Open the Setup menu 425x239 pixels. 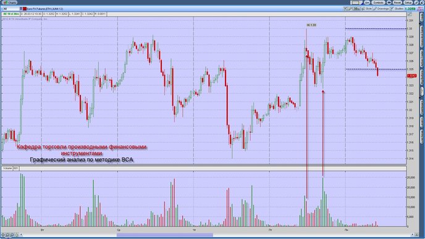click(x=408, y=2)
